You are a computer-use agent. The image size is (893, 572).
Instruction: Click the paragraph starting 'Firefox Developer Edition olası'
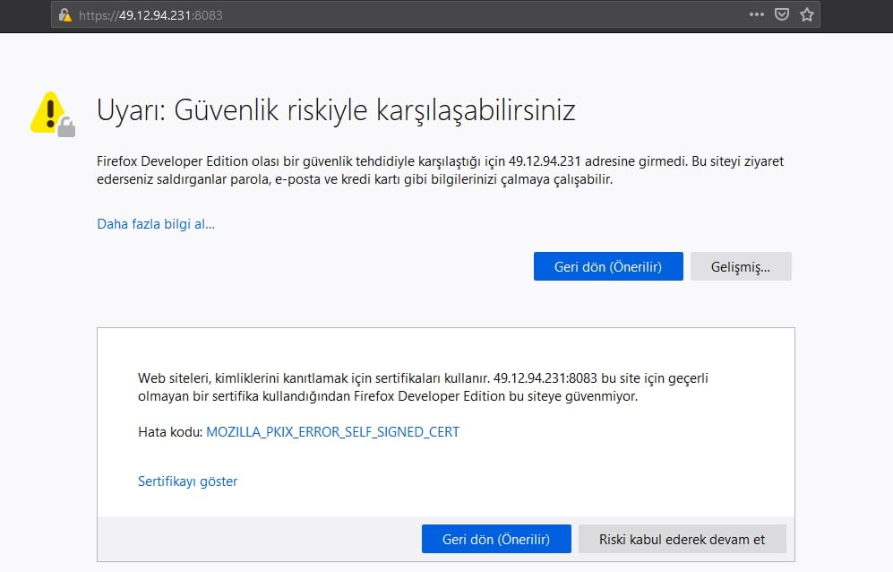pyautogui.click(x=441, y=170)
